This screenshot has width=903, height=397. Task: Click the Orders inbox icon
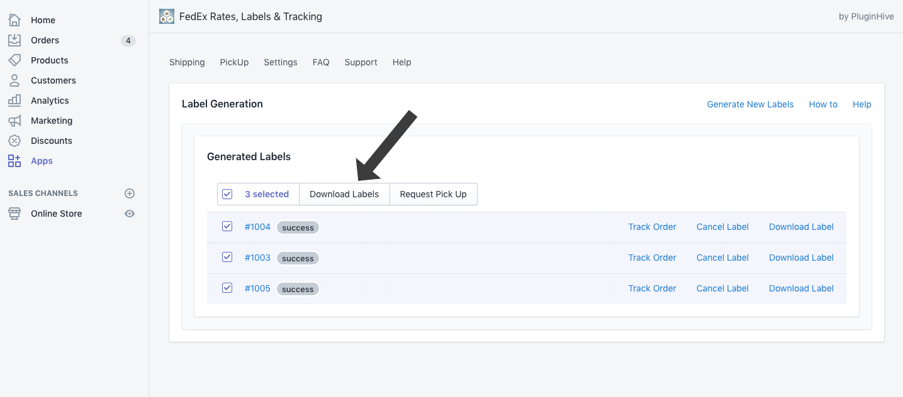pos(14,40)
